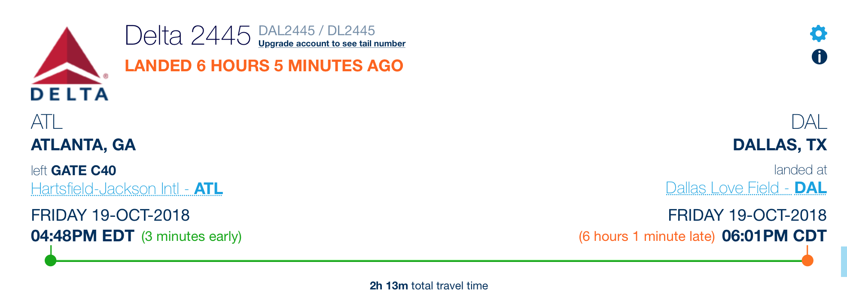Open the Dallas Love Field - DAL airport link
The height and width of the screenshot is (298, 847).
click(x=746, y=188)
